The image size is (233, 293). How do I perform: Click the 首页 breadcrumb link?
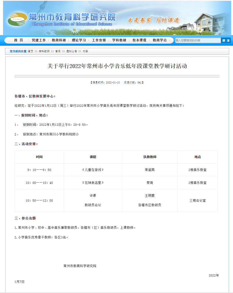pyautogui.click(x=30, y=51)
